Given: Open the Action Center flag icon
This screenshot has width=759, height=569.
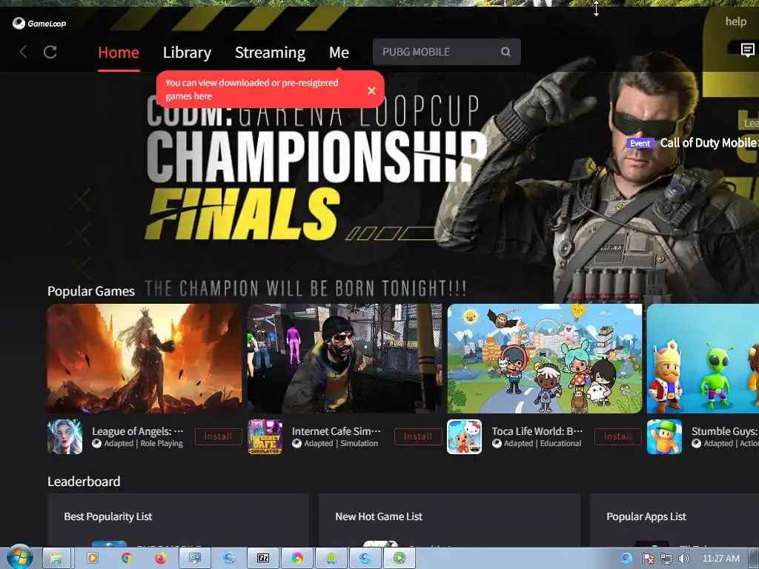Looking at the screenshot, I should [x=648, y=559].
